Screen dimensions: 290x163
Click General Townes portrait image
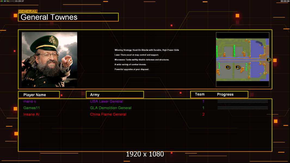[50, 59]
